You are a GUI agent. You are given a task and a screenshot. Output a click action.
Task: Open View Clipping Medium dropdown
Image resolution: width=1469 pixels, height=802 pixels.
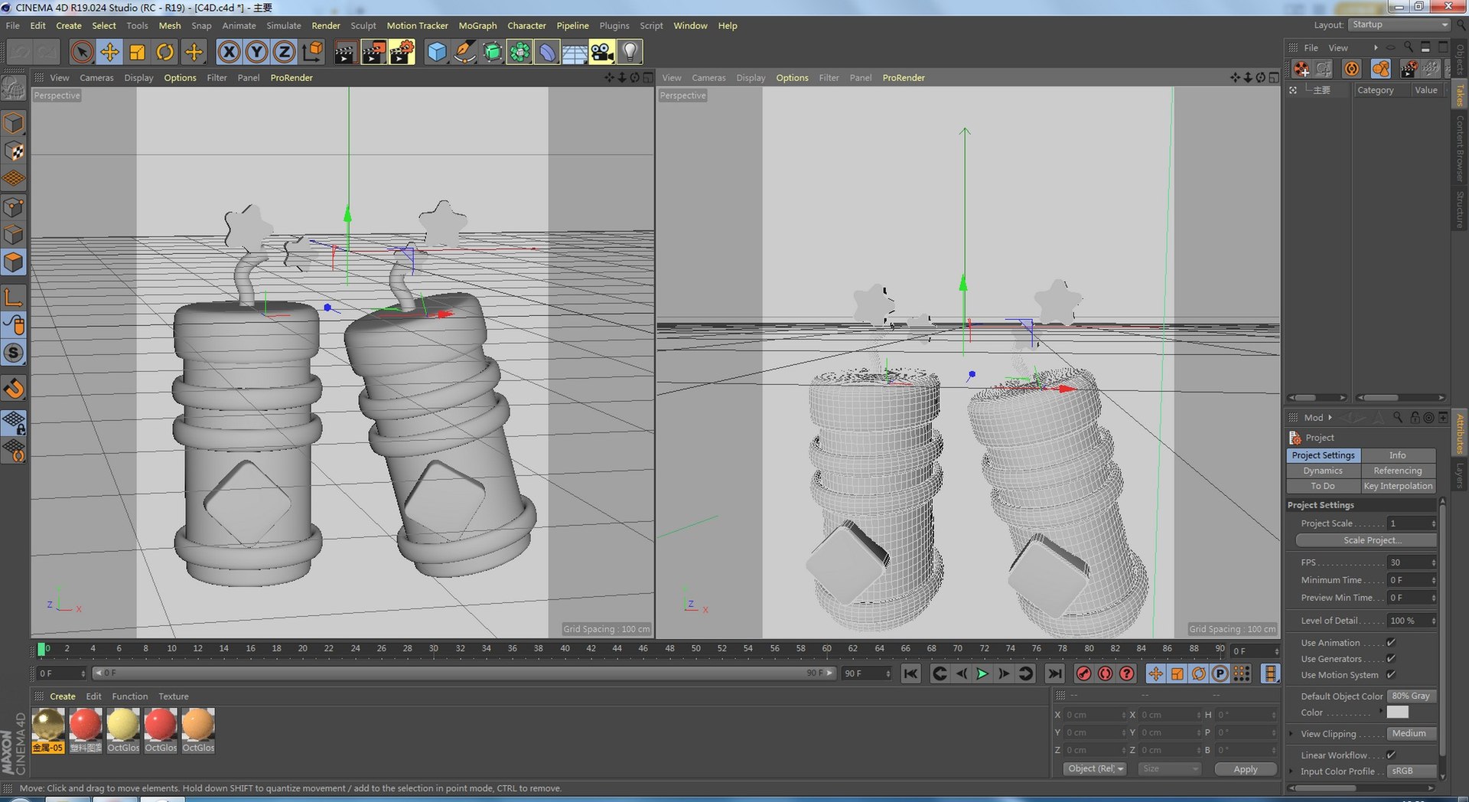pyautogui.click(x=1412, y=733)
